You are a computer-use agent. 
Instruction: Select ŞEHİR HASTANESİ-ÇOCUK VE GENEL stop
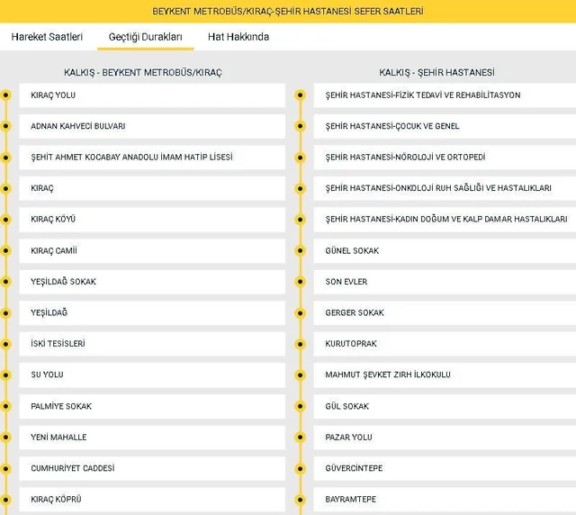445,126
